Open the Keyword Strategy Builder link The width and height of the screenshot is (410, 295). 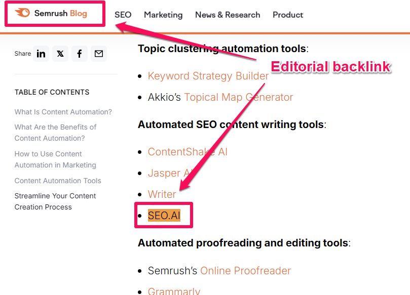(208, 76)
